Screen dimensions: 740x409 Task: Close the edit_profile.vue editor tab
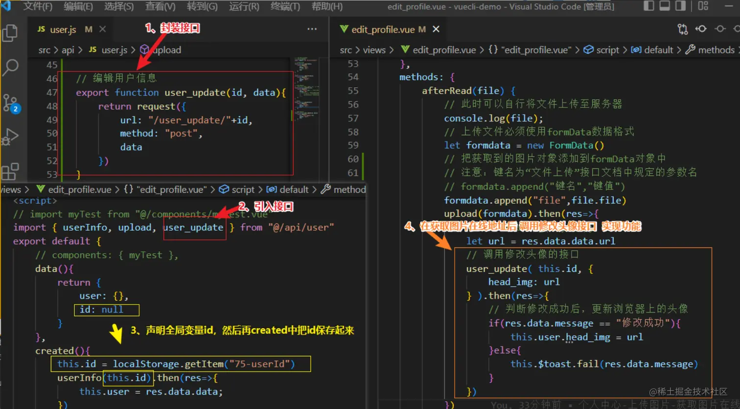pos(436,29)
